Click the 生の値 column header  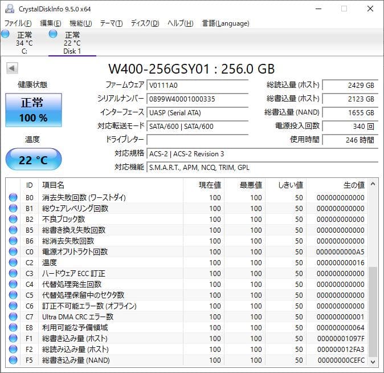point(337,185)
